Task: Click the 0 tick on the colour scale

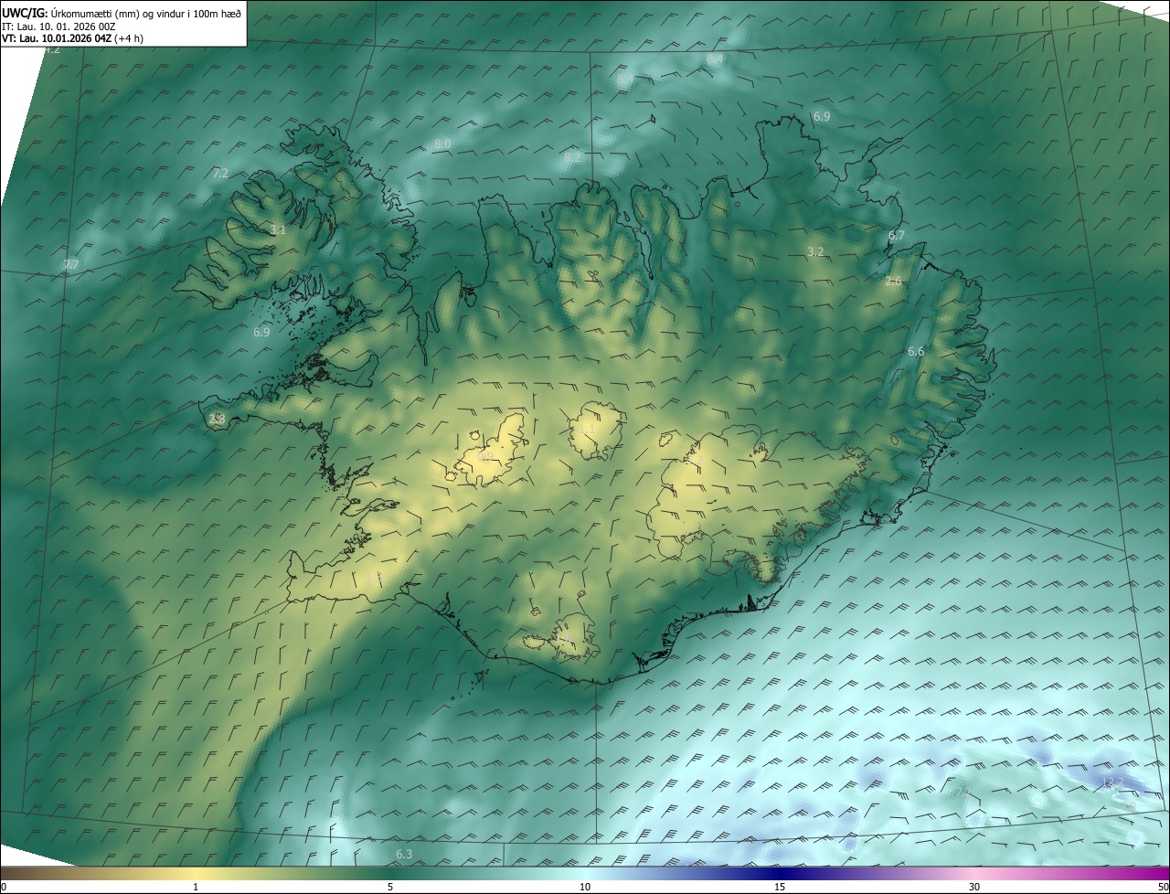Action: pos(4,888)
